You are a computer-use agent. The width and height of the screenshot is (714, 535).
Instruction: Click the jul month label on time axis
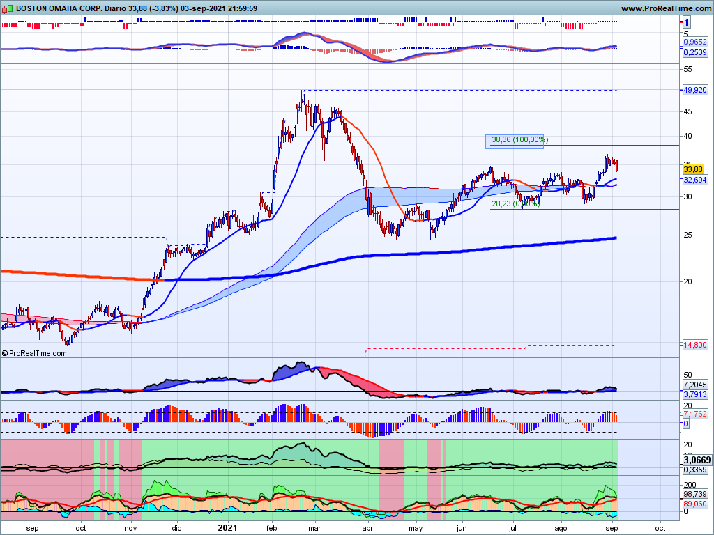(512, 528)
